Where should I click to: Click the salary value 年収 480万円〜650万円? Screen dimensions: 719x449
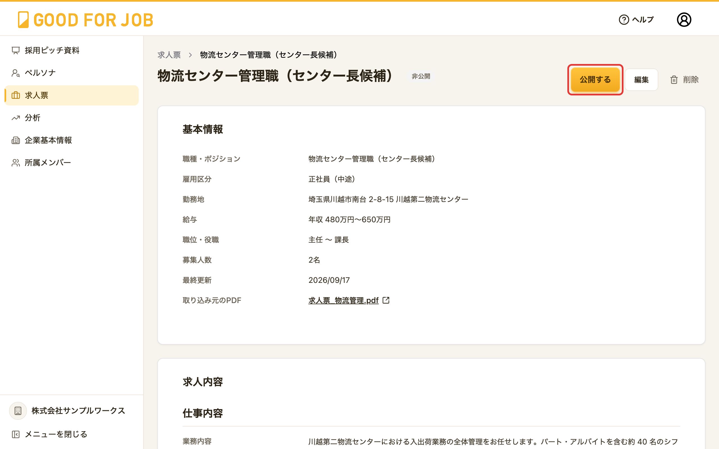point(349,220)
